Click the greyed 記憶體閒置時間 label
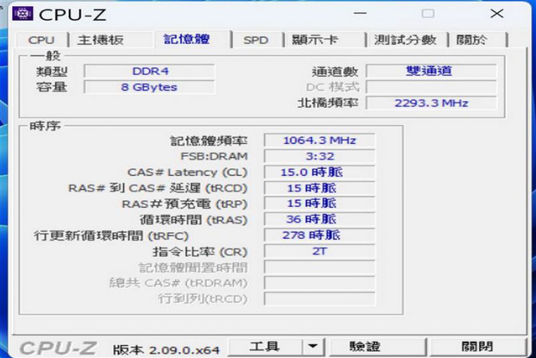The image size is (536, 358). 193,267
